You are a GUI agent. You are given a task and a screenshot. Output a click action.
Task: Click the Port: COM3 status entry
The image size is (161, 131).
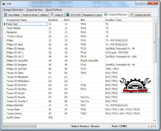click(x=119, y=126)
